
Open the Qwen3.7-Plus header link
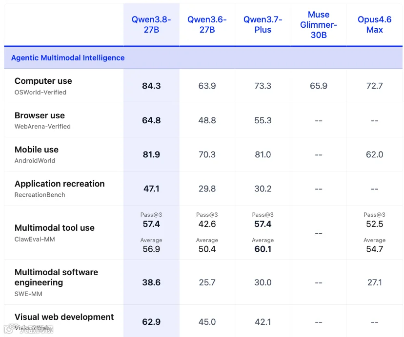coord(263,24)
